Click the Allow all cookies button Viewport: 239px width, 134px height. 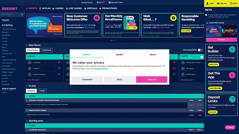(151, 80)
